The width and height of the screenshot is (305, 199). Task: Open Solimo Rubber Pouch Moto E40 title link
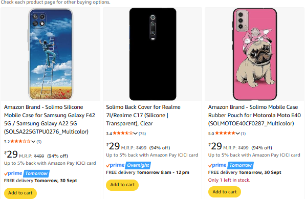pos(254,115)
